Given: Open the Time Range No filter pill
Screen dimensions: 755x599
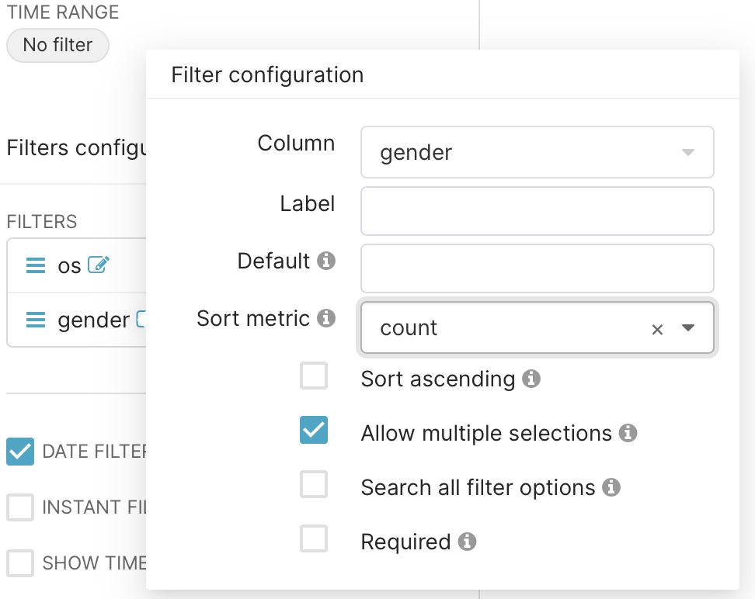Looking at the screenshot, I should [57, 45].
